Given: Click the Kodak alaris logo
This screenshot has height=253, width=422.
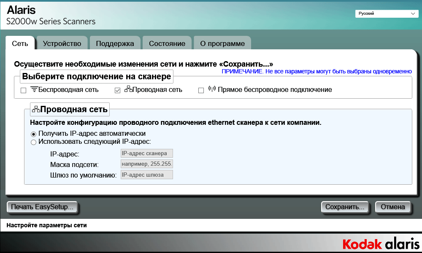Looking at the screenshot, I should pyautogui.click(x=381, y=244).
